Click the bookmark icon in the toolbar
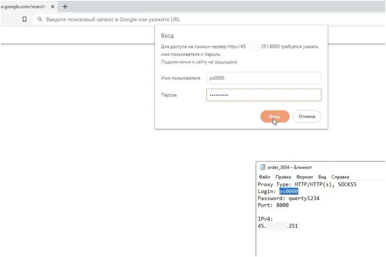 point(24,19)
